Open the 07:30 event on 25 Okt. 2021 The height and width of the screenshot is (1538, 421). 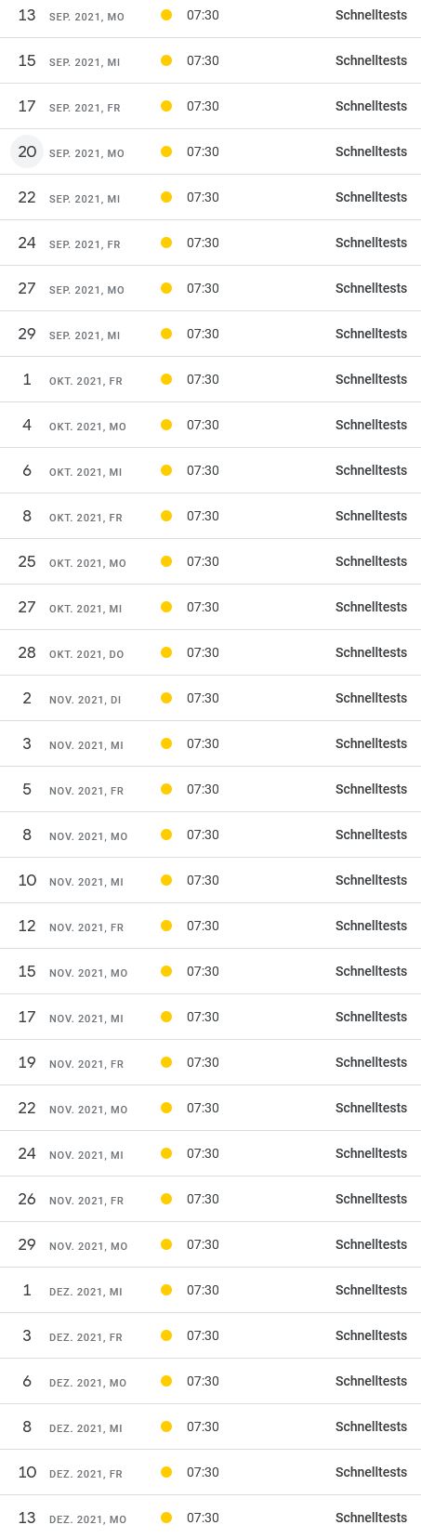coord(203,561)
